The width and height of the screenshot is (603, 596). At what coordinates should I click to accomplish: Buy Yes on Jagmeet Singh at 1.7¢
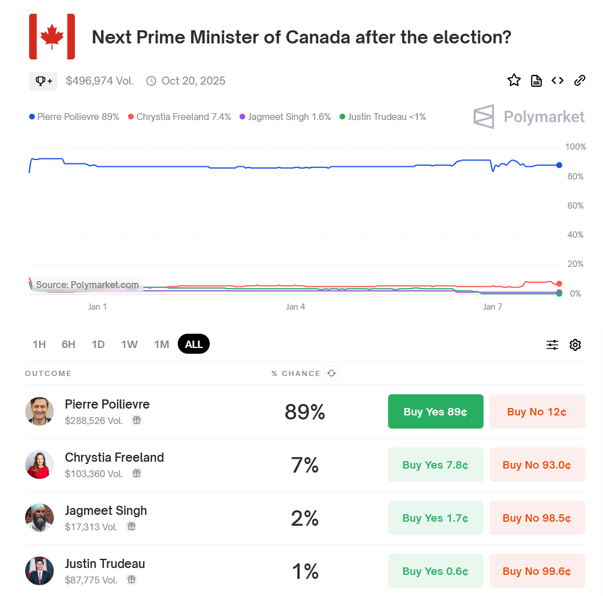point(436,518)
